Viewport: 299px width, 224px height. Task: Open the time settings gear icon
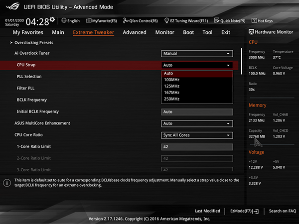52,19
